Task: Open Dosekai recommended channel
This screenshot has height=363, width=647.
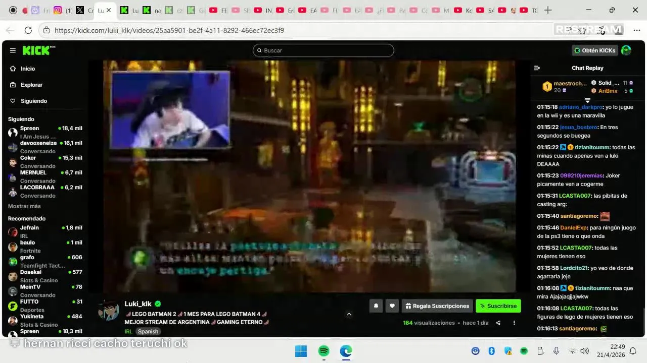Action: point(45,276)
